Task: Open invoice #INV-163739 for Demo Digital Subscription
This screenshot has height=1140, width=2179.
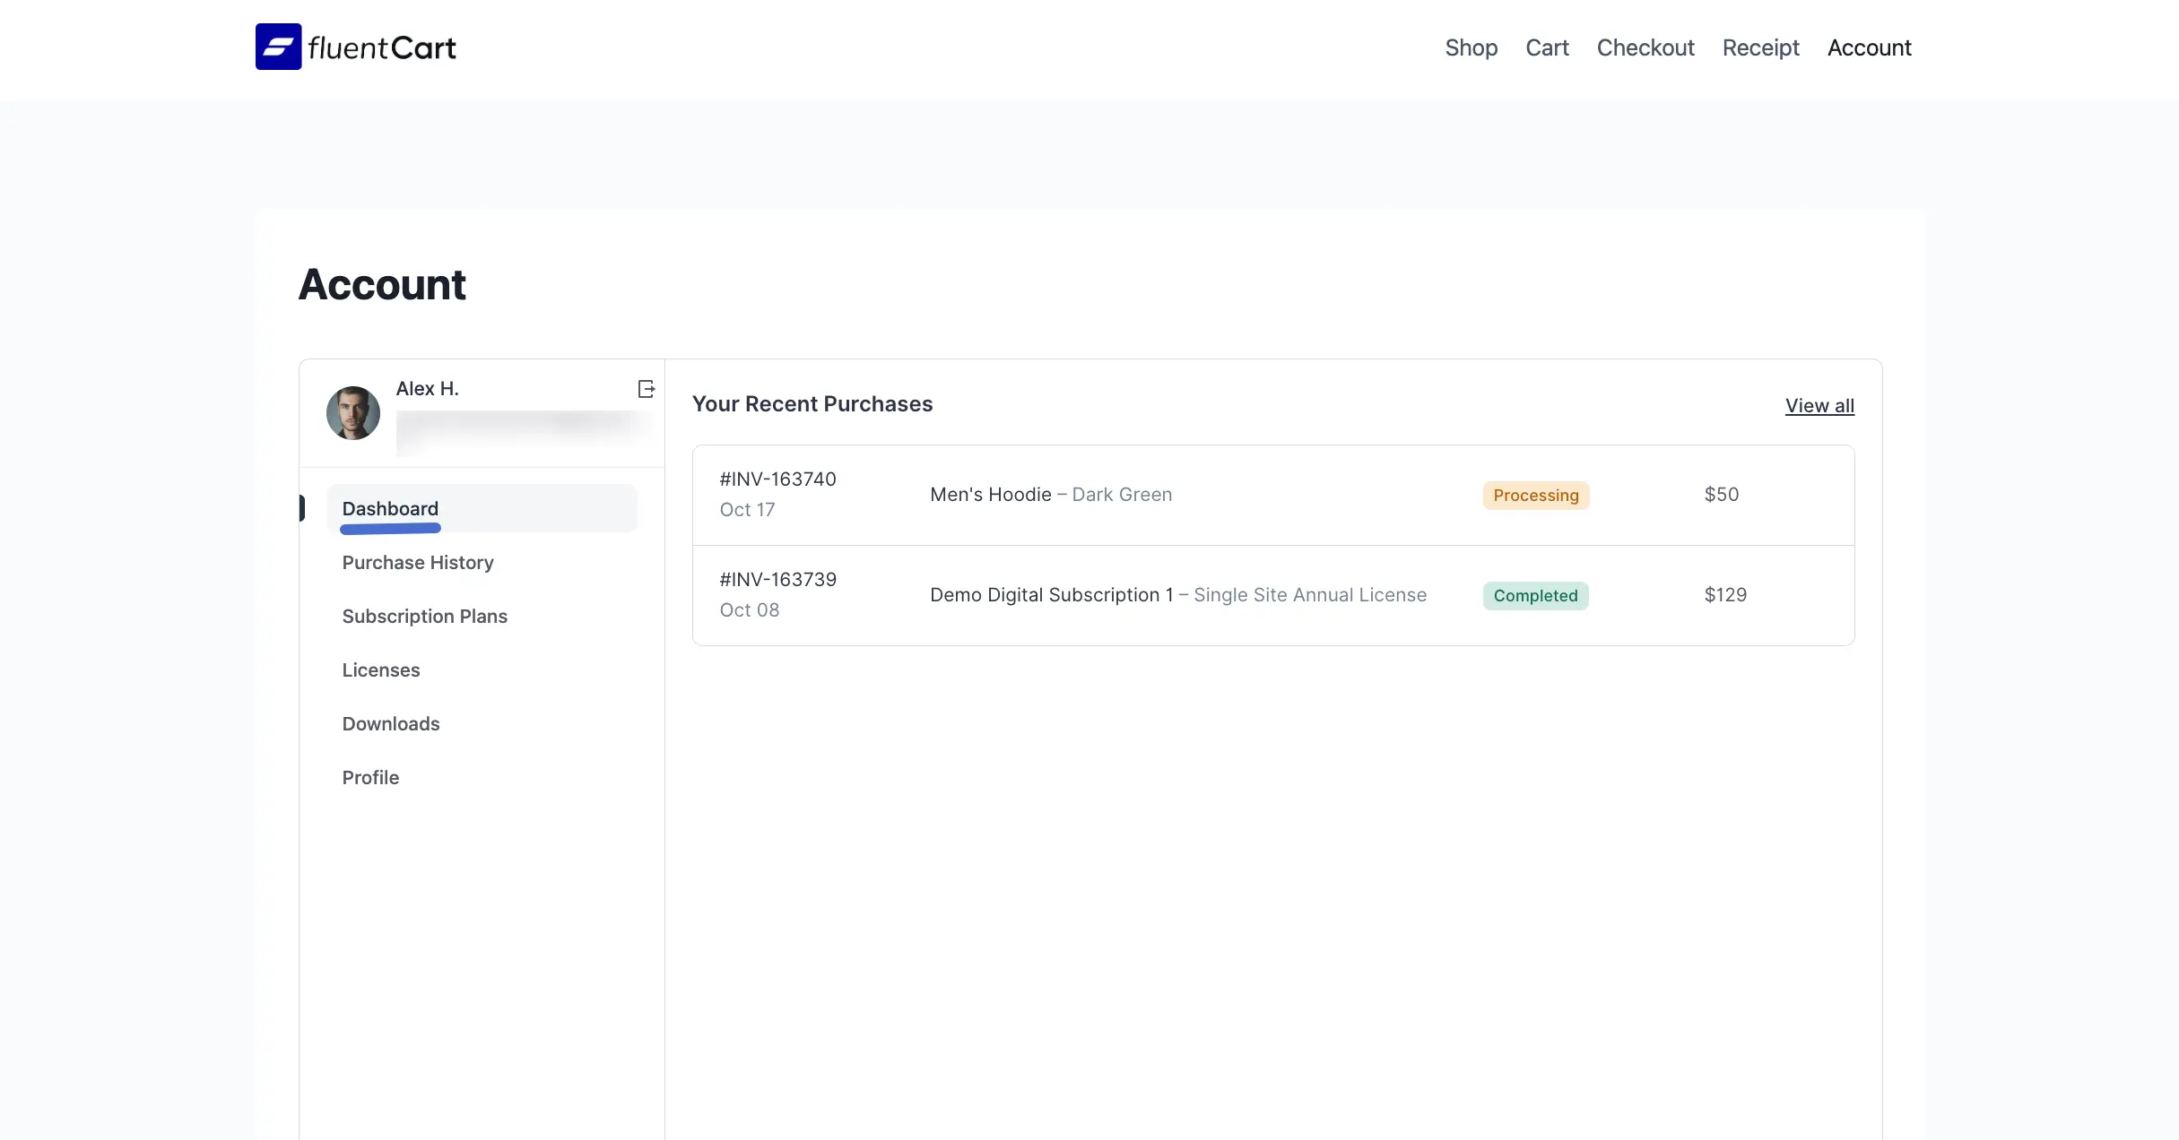Action: point(777,579)
